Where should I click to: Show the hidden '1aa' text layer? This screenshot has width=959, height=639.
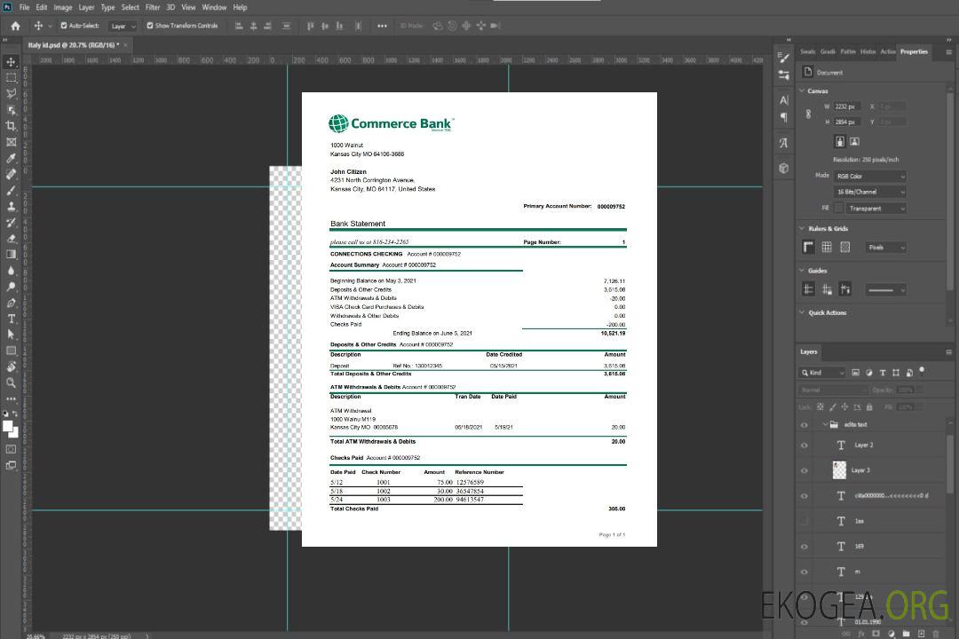coord(804,522)
